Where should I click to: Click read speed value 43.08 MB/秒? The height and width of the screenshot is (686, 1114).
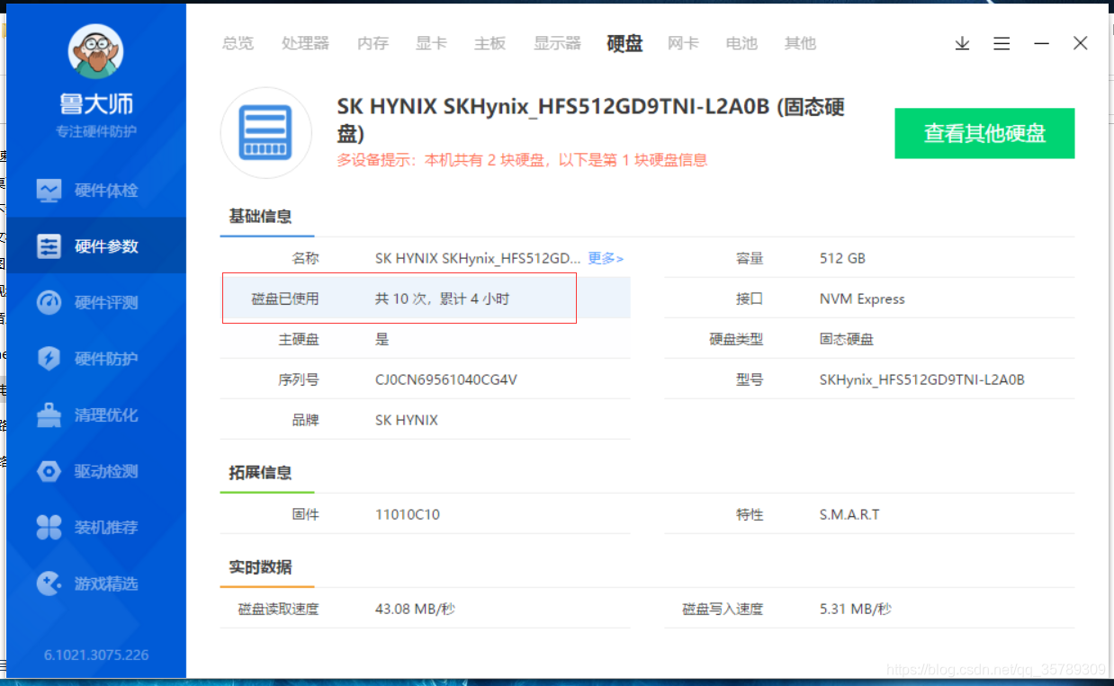[415, 609]
